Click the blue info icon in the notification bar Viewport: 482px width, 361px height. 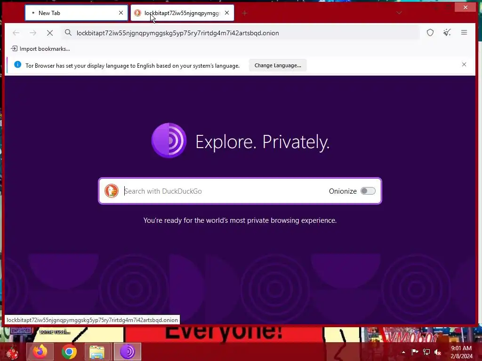tap(17, 65)
